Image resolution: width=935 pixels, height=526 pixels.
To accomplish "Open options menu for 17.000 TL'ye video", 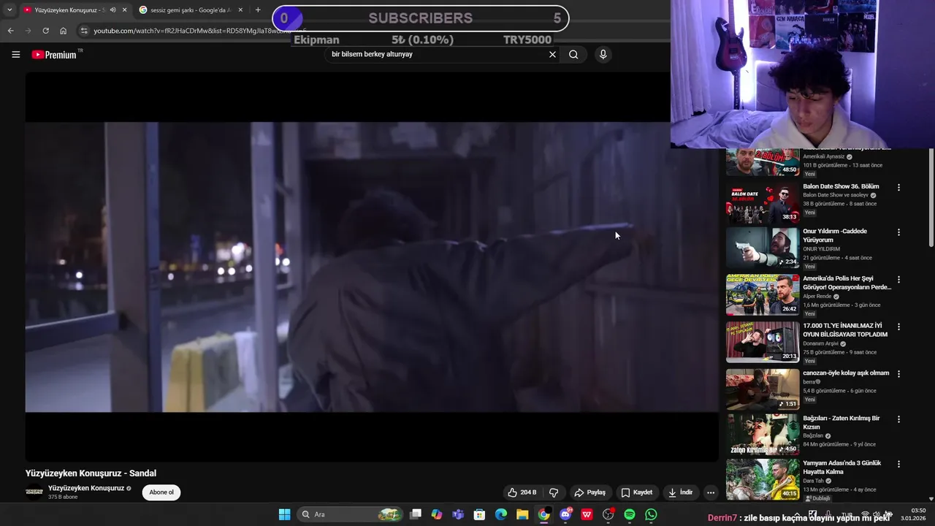I will (x=898, y=327).
